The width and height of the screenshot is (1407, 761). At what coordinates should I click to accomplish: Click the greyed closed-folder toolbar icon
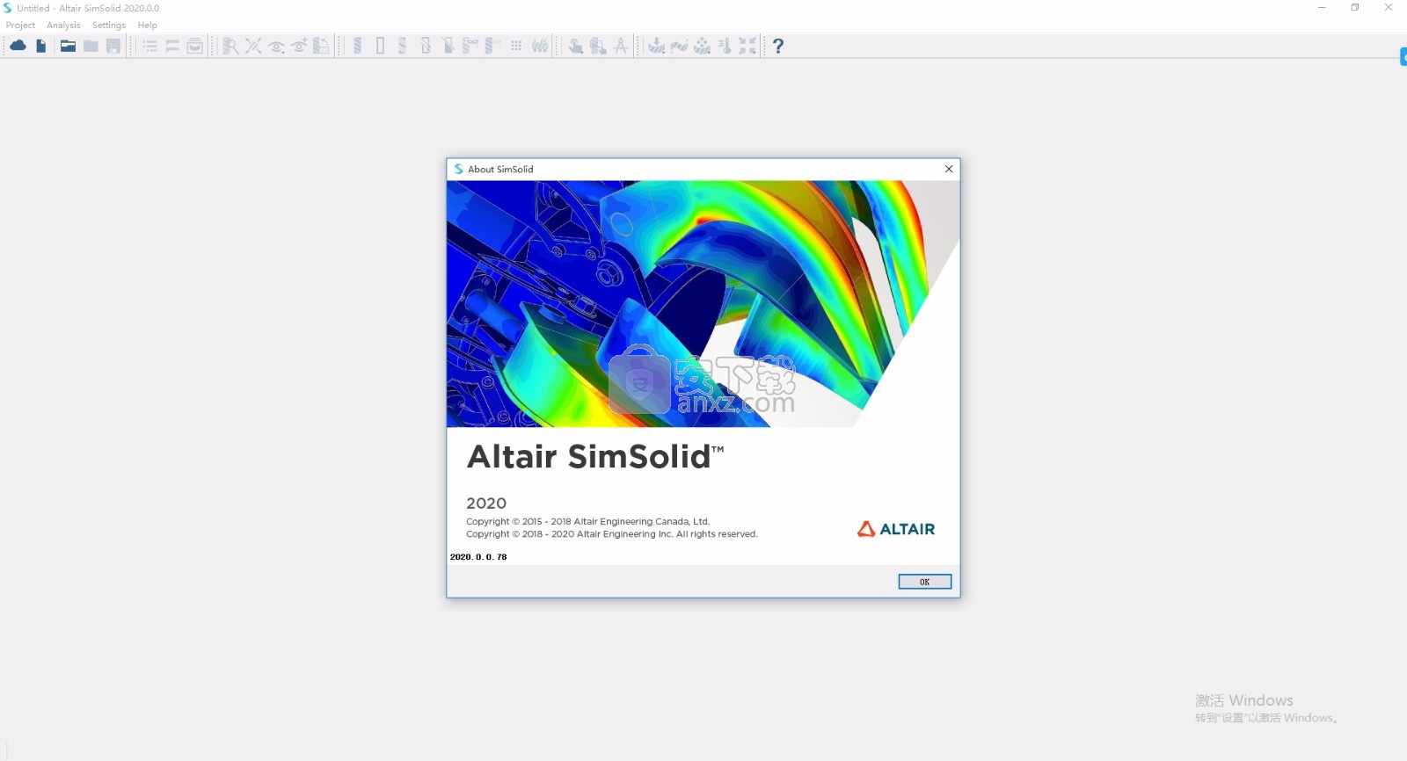(91, 46)
